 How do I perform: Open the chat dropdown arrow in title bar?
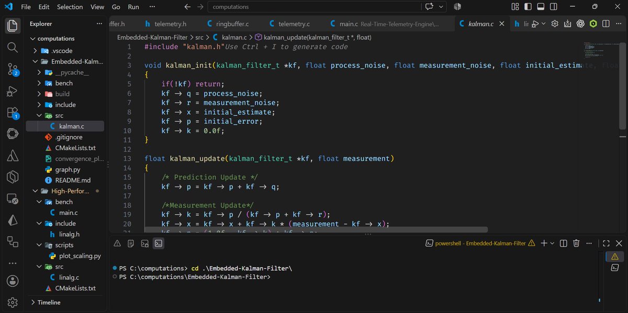point(441,7)
